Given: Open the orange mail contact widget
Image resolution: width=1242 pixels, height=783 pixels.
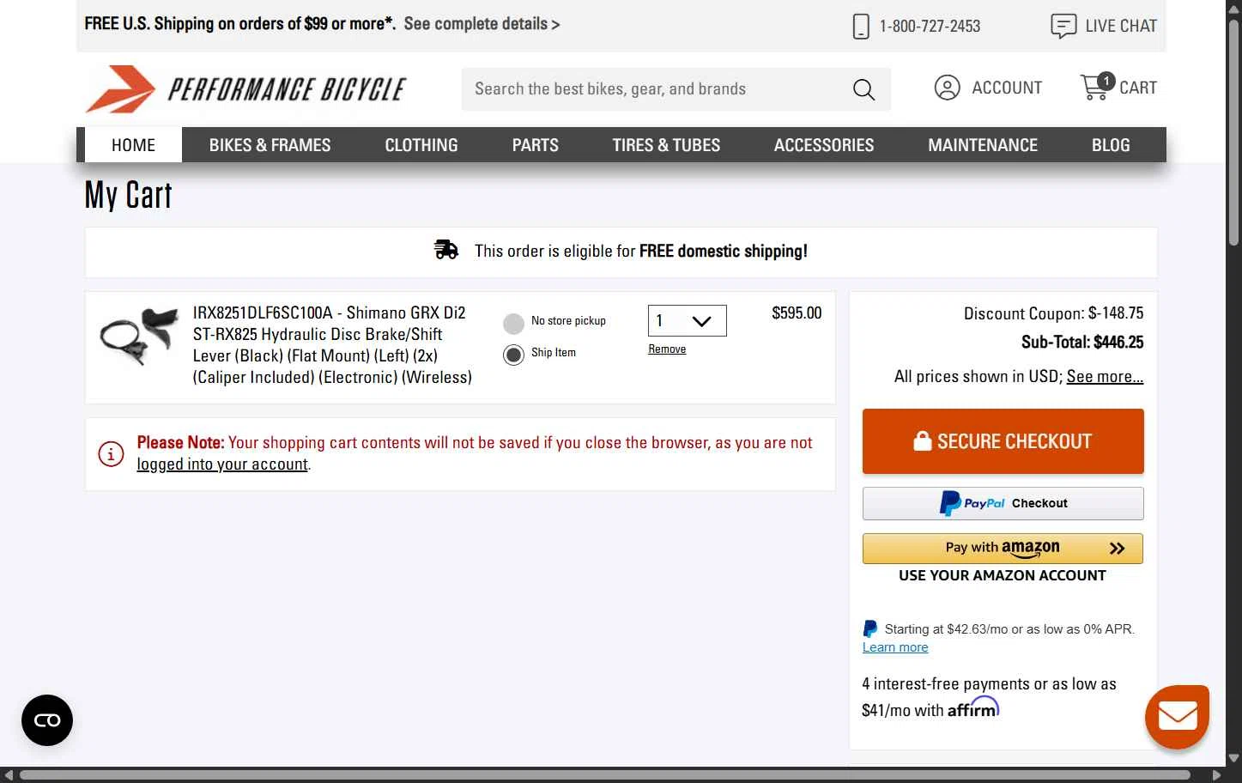Looking at the screenshot, I should (1177, 716).
